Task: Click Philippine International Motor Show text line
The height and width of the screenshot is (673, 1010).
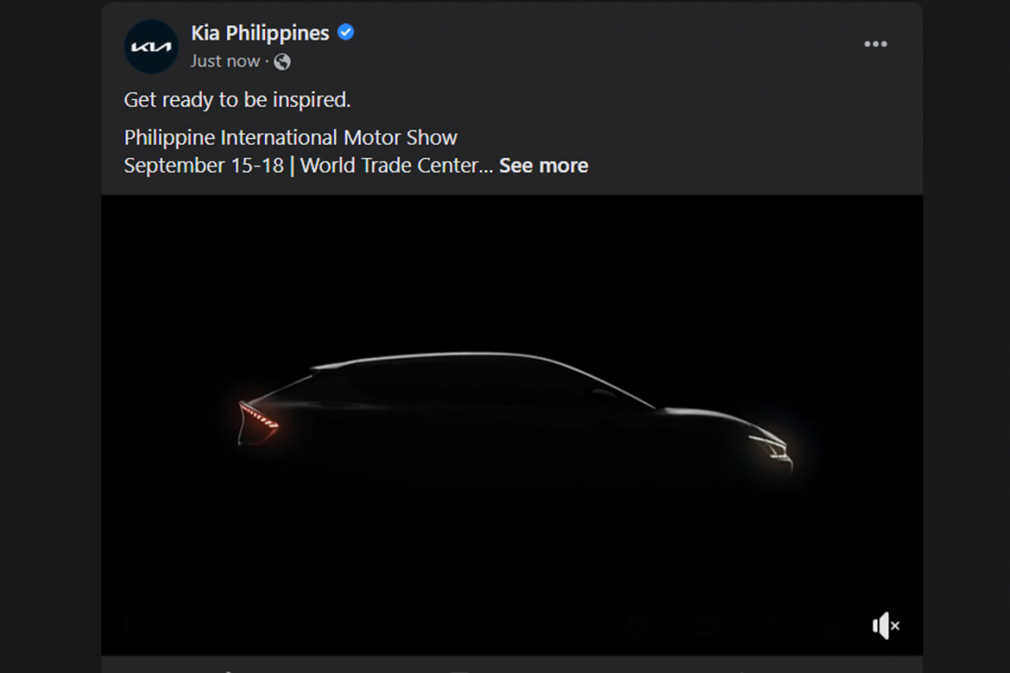Action: point(290,137)
